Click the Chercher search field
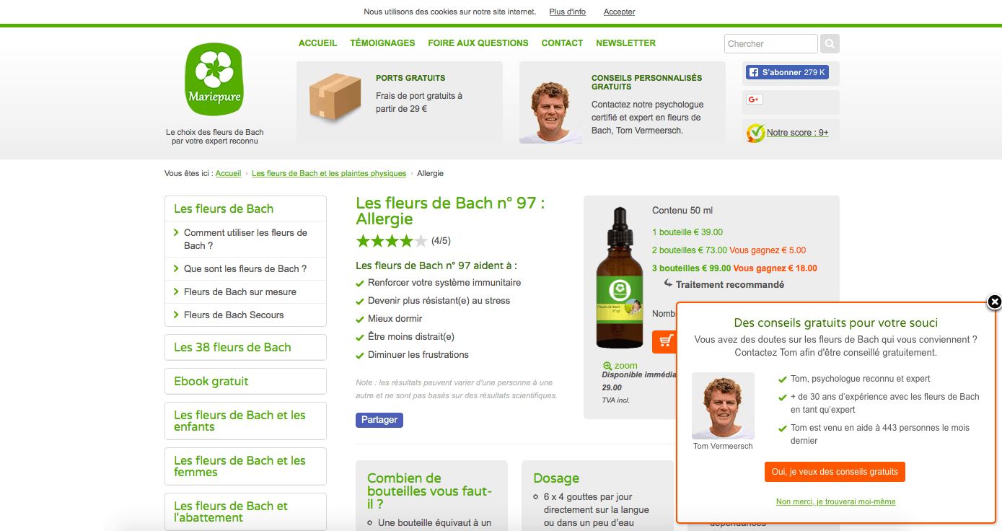 pos(770,44)
